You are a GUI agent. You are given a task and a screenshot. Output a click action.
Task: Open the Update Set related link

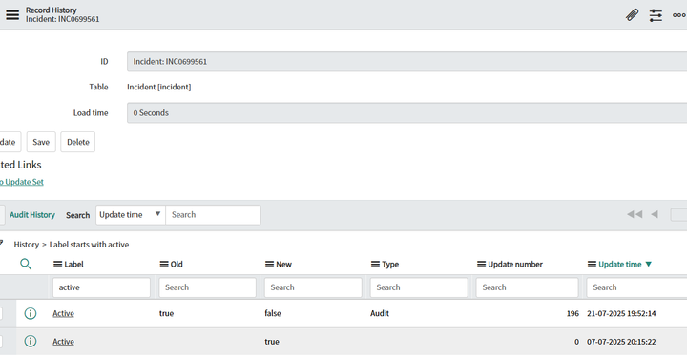pos(21,182)
